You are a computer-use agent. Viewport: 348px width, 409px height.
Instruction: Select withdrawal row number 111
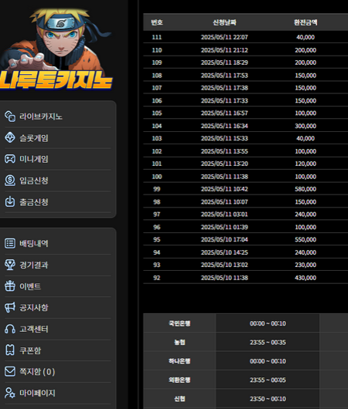245,37
